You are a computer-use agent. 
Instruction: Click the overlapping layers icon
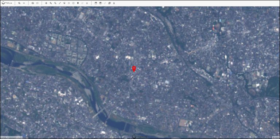(109, 3)
